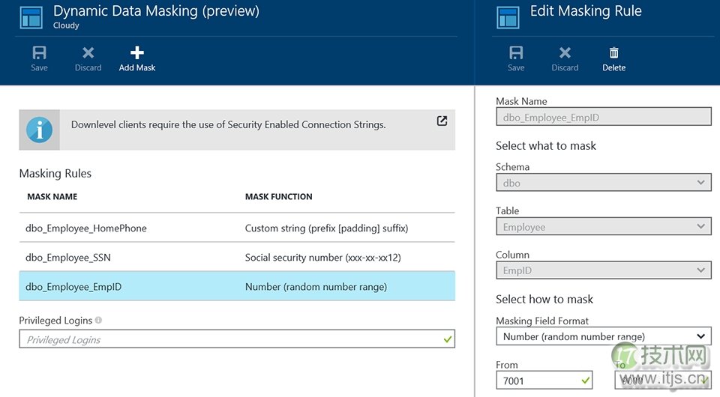Delete the masking rule via trash icon

[x=614, y=53]
